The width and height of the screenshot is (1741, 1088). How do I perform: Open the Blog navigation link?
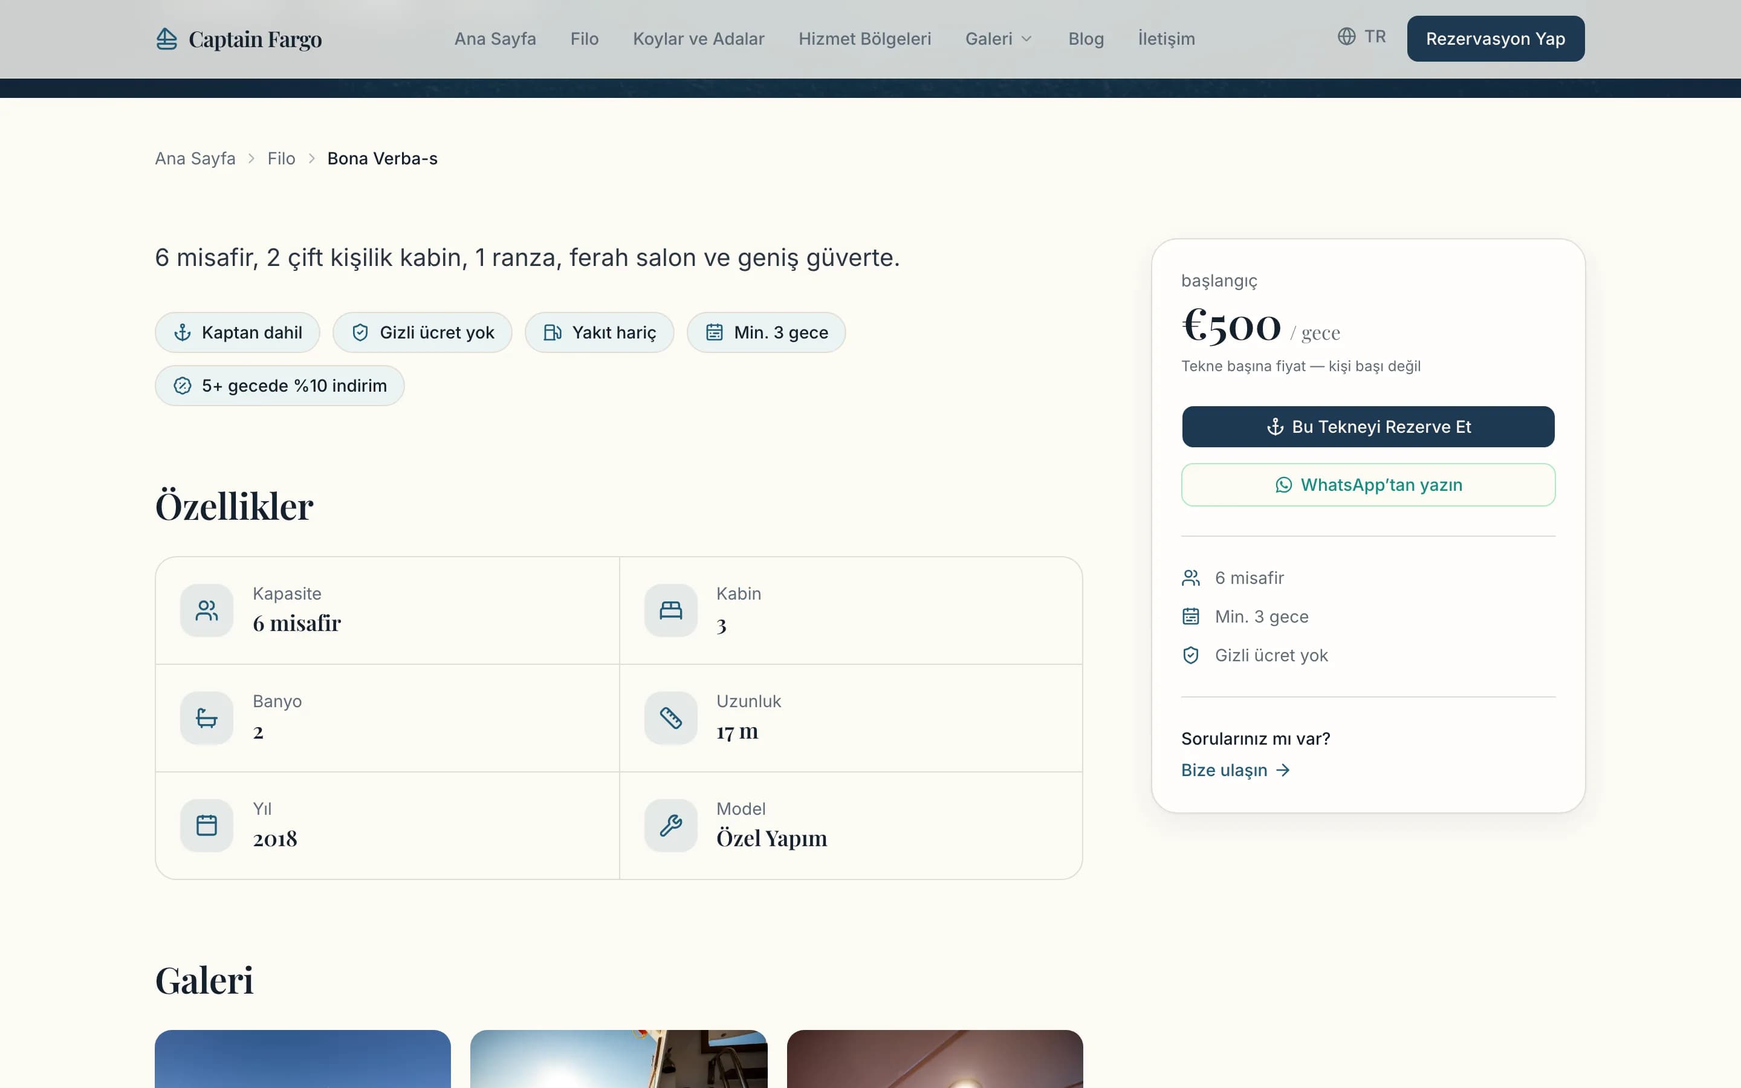pyautogui.click(x=1086, y=39)
